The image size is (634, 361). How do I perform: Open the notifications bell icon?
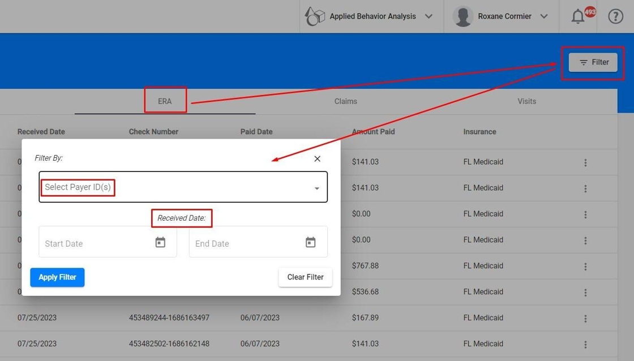point(578,16)
